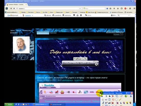Open the В дневник link

tap(57, 15)
